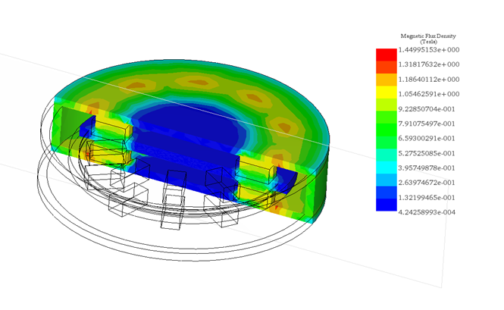The image size is (504, 310).
Task: Select the cyan legend color band
Action: click(386, 167)
